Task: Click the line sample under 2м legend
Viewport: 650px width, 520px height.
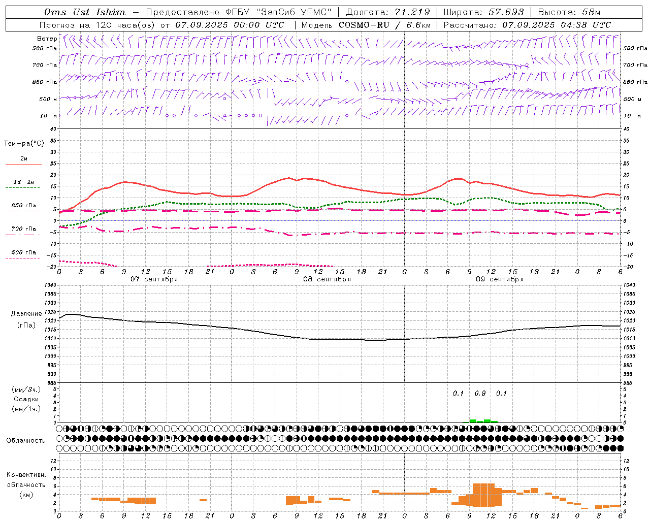Action: point(23,165)
